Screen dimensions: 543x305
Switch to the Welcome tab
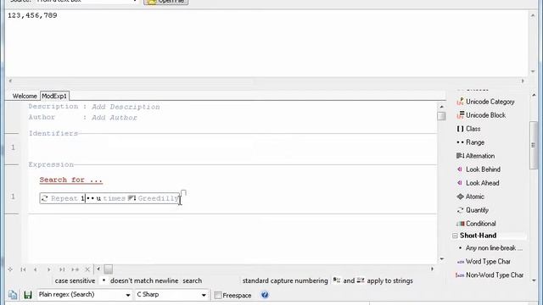(x=25, y=96)
